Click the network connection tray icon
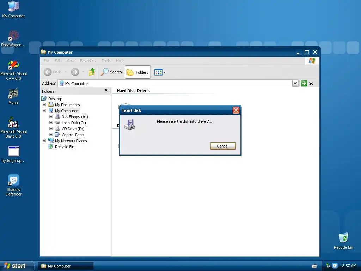 tap(328, 266)
